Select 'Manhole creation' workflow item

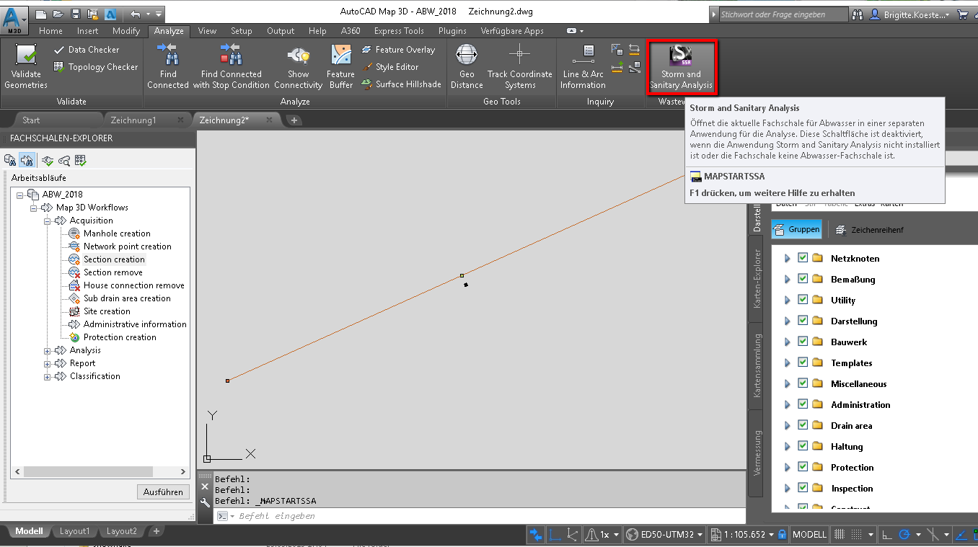(110, 234)
